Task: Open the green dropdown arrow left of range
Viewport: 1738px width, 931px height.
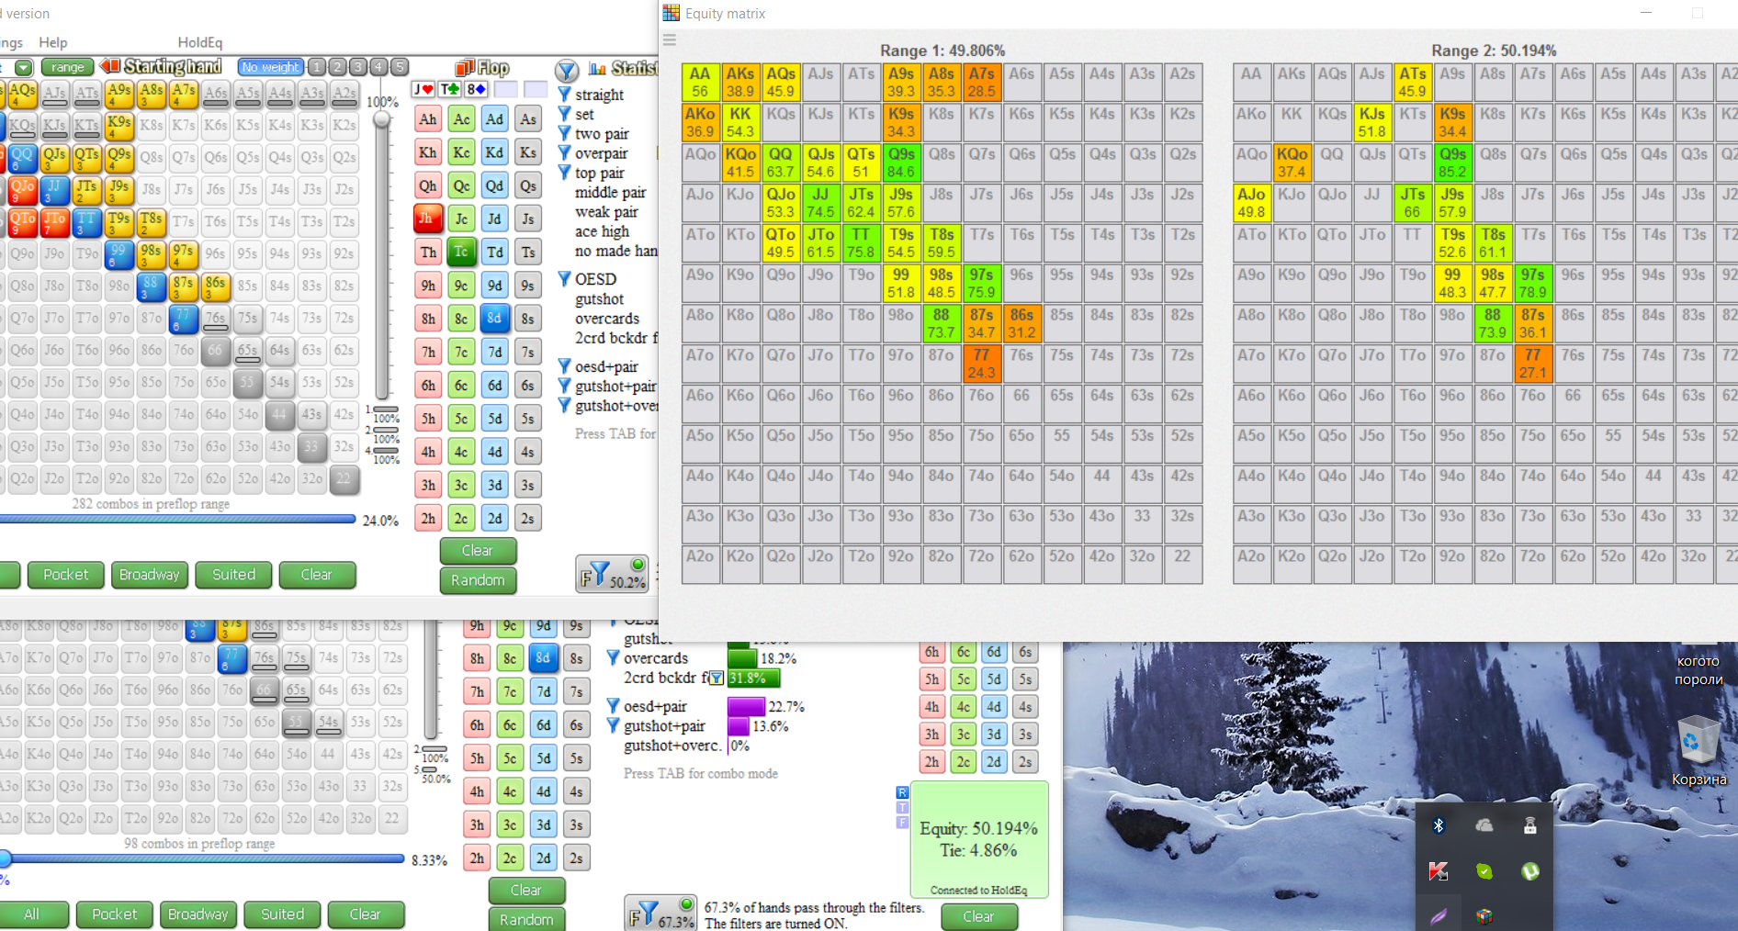Action: pos(24,67)
